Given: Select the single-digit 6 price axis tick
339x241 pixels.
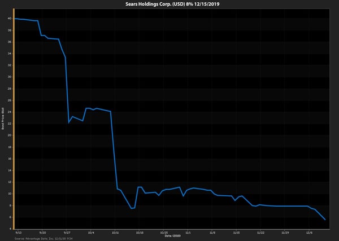Looking at the screenshot, I should (10, 217).
